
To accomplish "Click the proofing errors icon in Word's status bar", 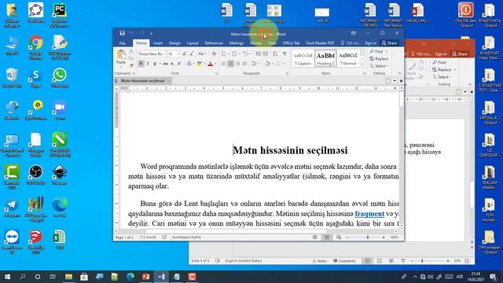I will pyautogui.click(x=164, y=237).
